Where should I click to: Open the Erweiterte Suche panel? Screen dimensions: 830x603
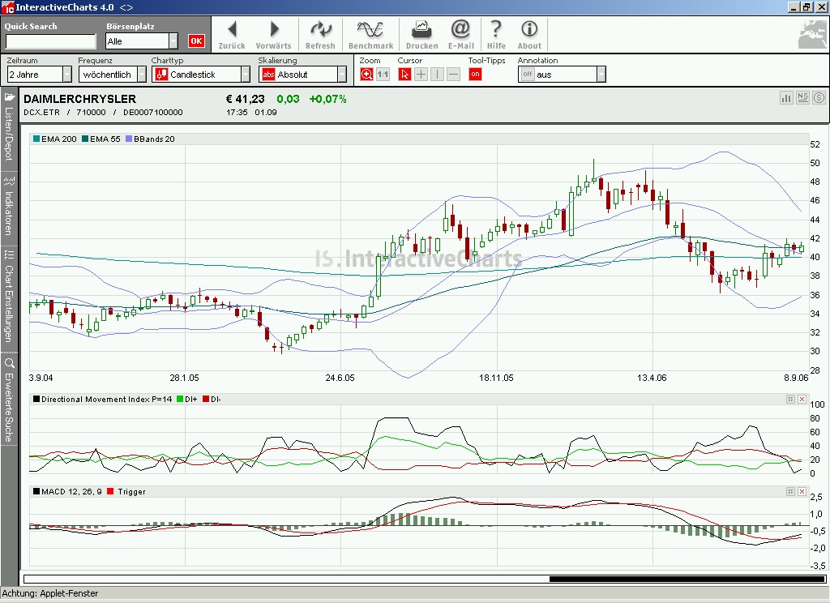pos(9,397)
